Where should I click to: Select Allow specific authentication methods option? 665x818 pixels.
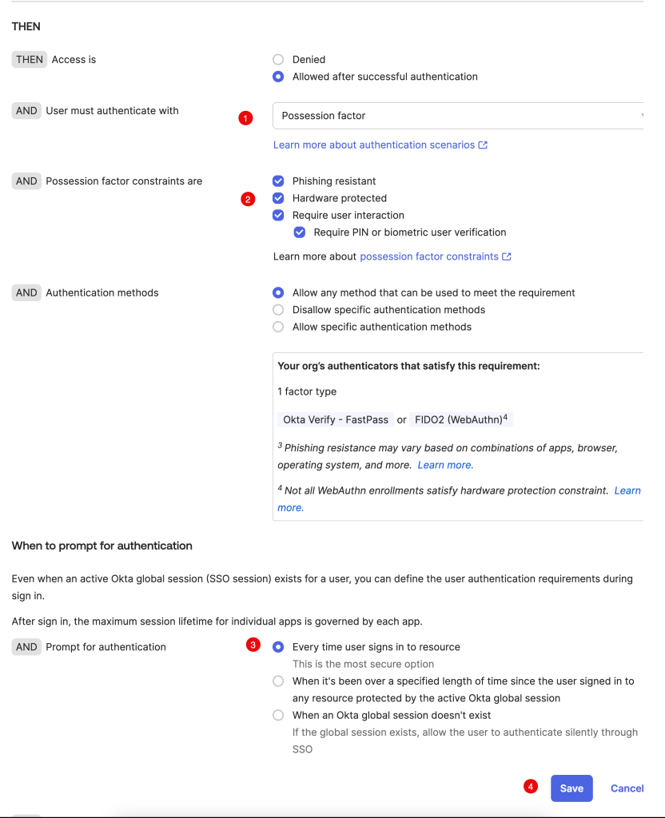click(x=278, y=327)
